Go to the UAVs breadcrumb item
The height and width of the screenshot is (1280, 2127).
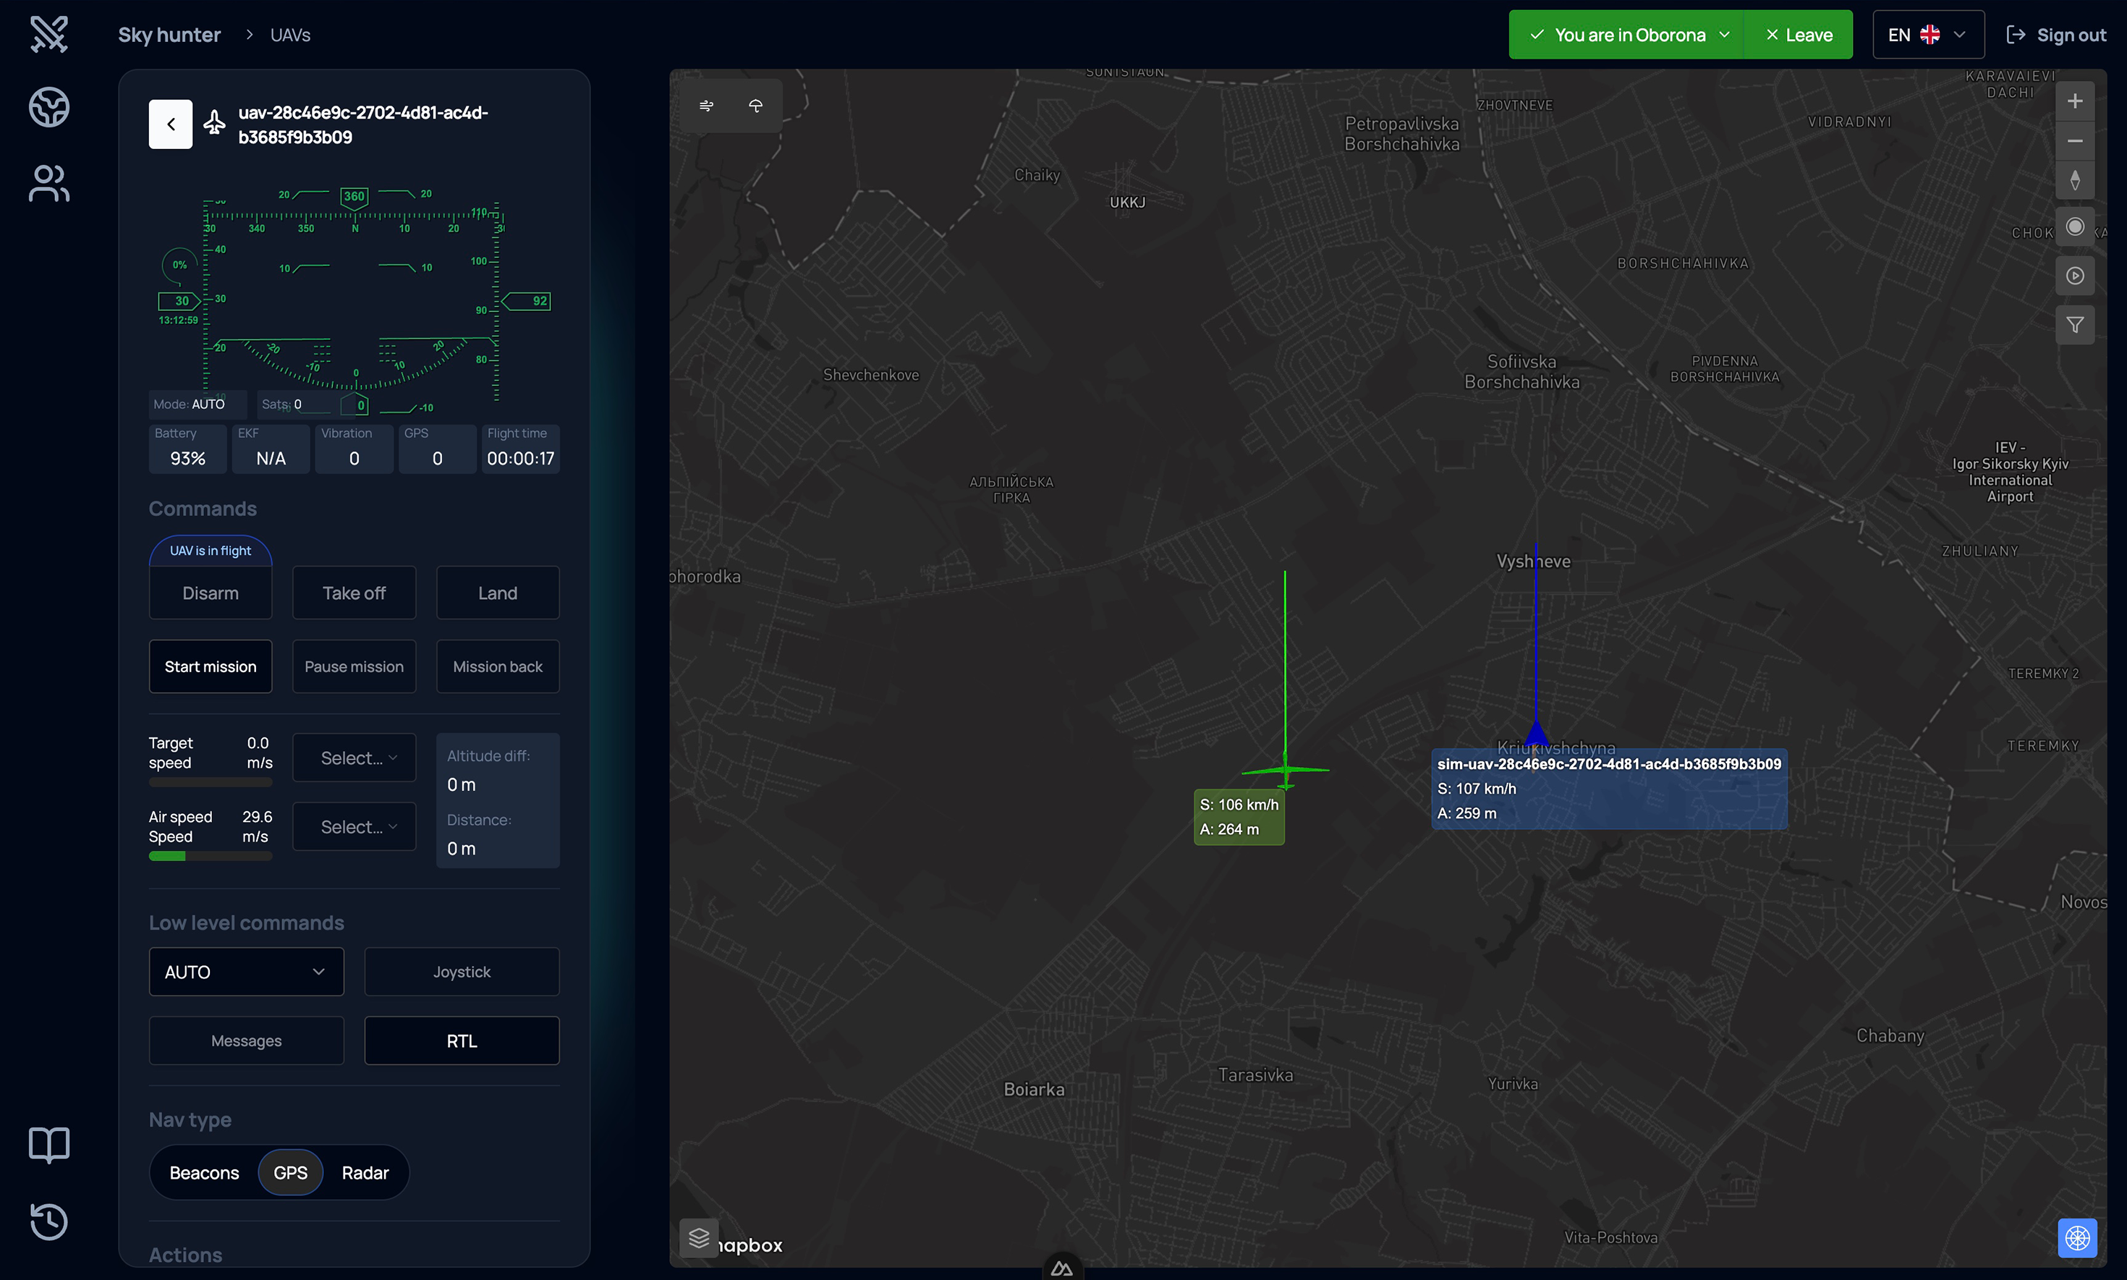[291, 35]
